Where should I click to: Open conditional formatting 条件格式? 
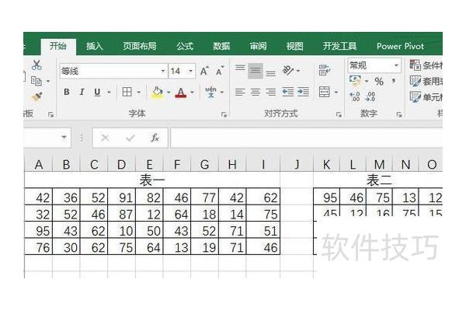(426, 65)
